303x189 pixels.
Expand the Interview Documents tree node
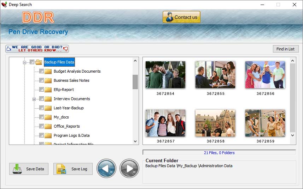point(34,99)
